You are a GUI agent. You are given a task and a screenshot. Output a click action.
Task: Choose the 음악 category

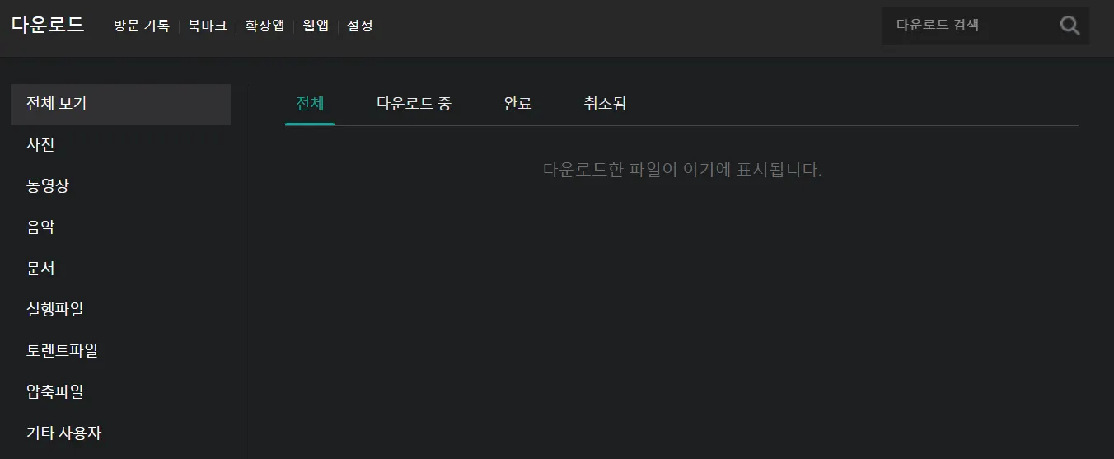120,227
